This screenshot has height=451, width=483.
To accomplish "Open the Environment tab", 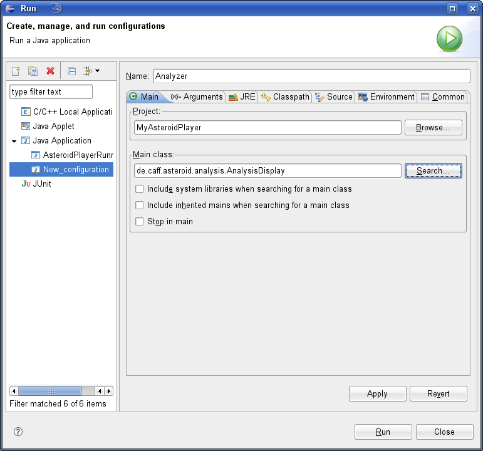I will coord(387,96).
